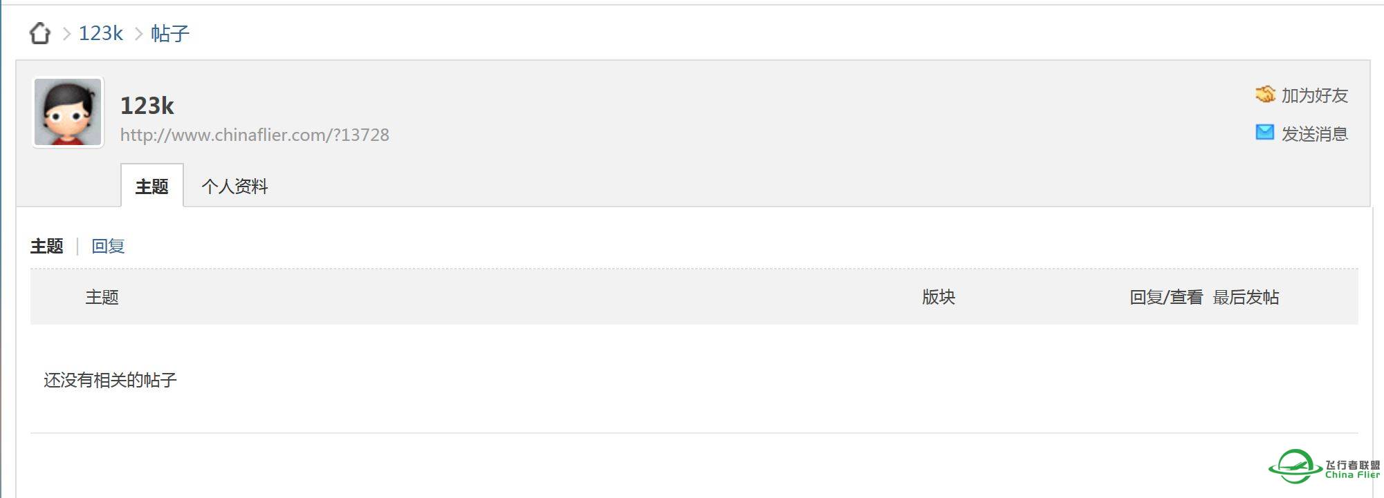Click the 123k username heading
Viewport: 1384px width, 498px height.
147,106
